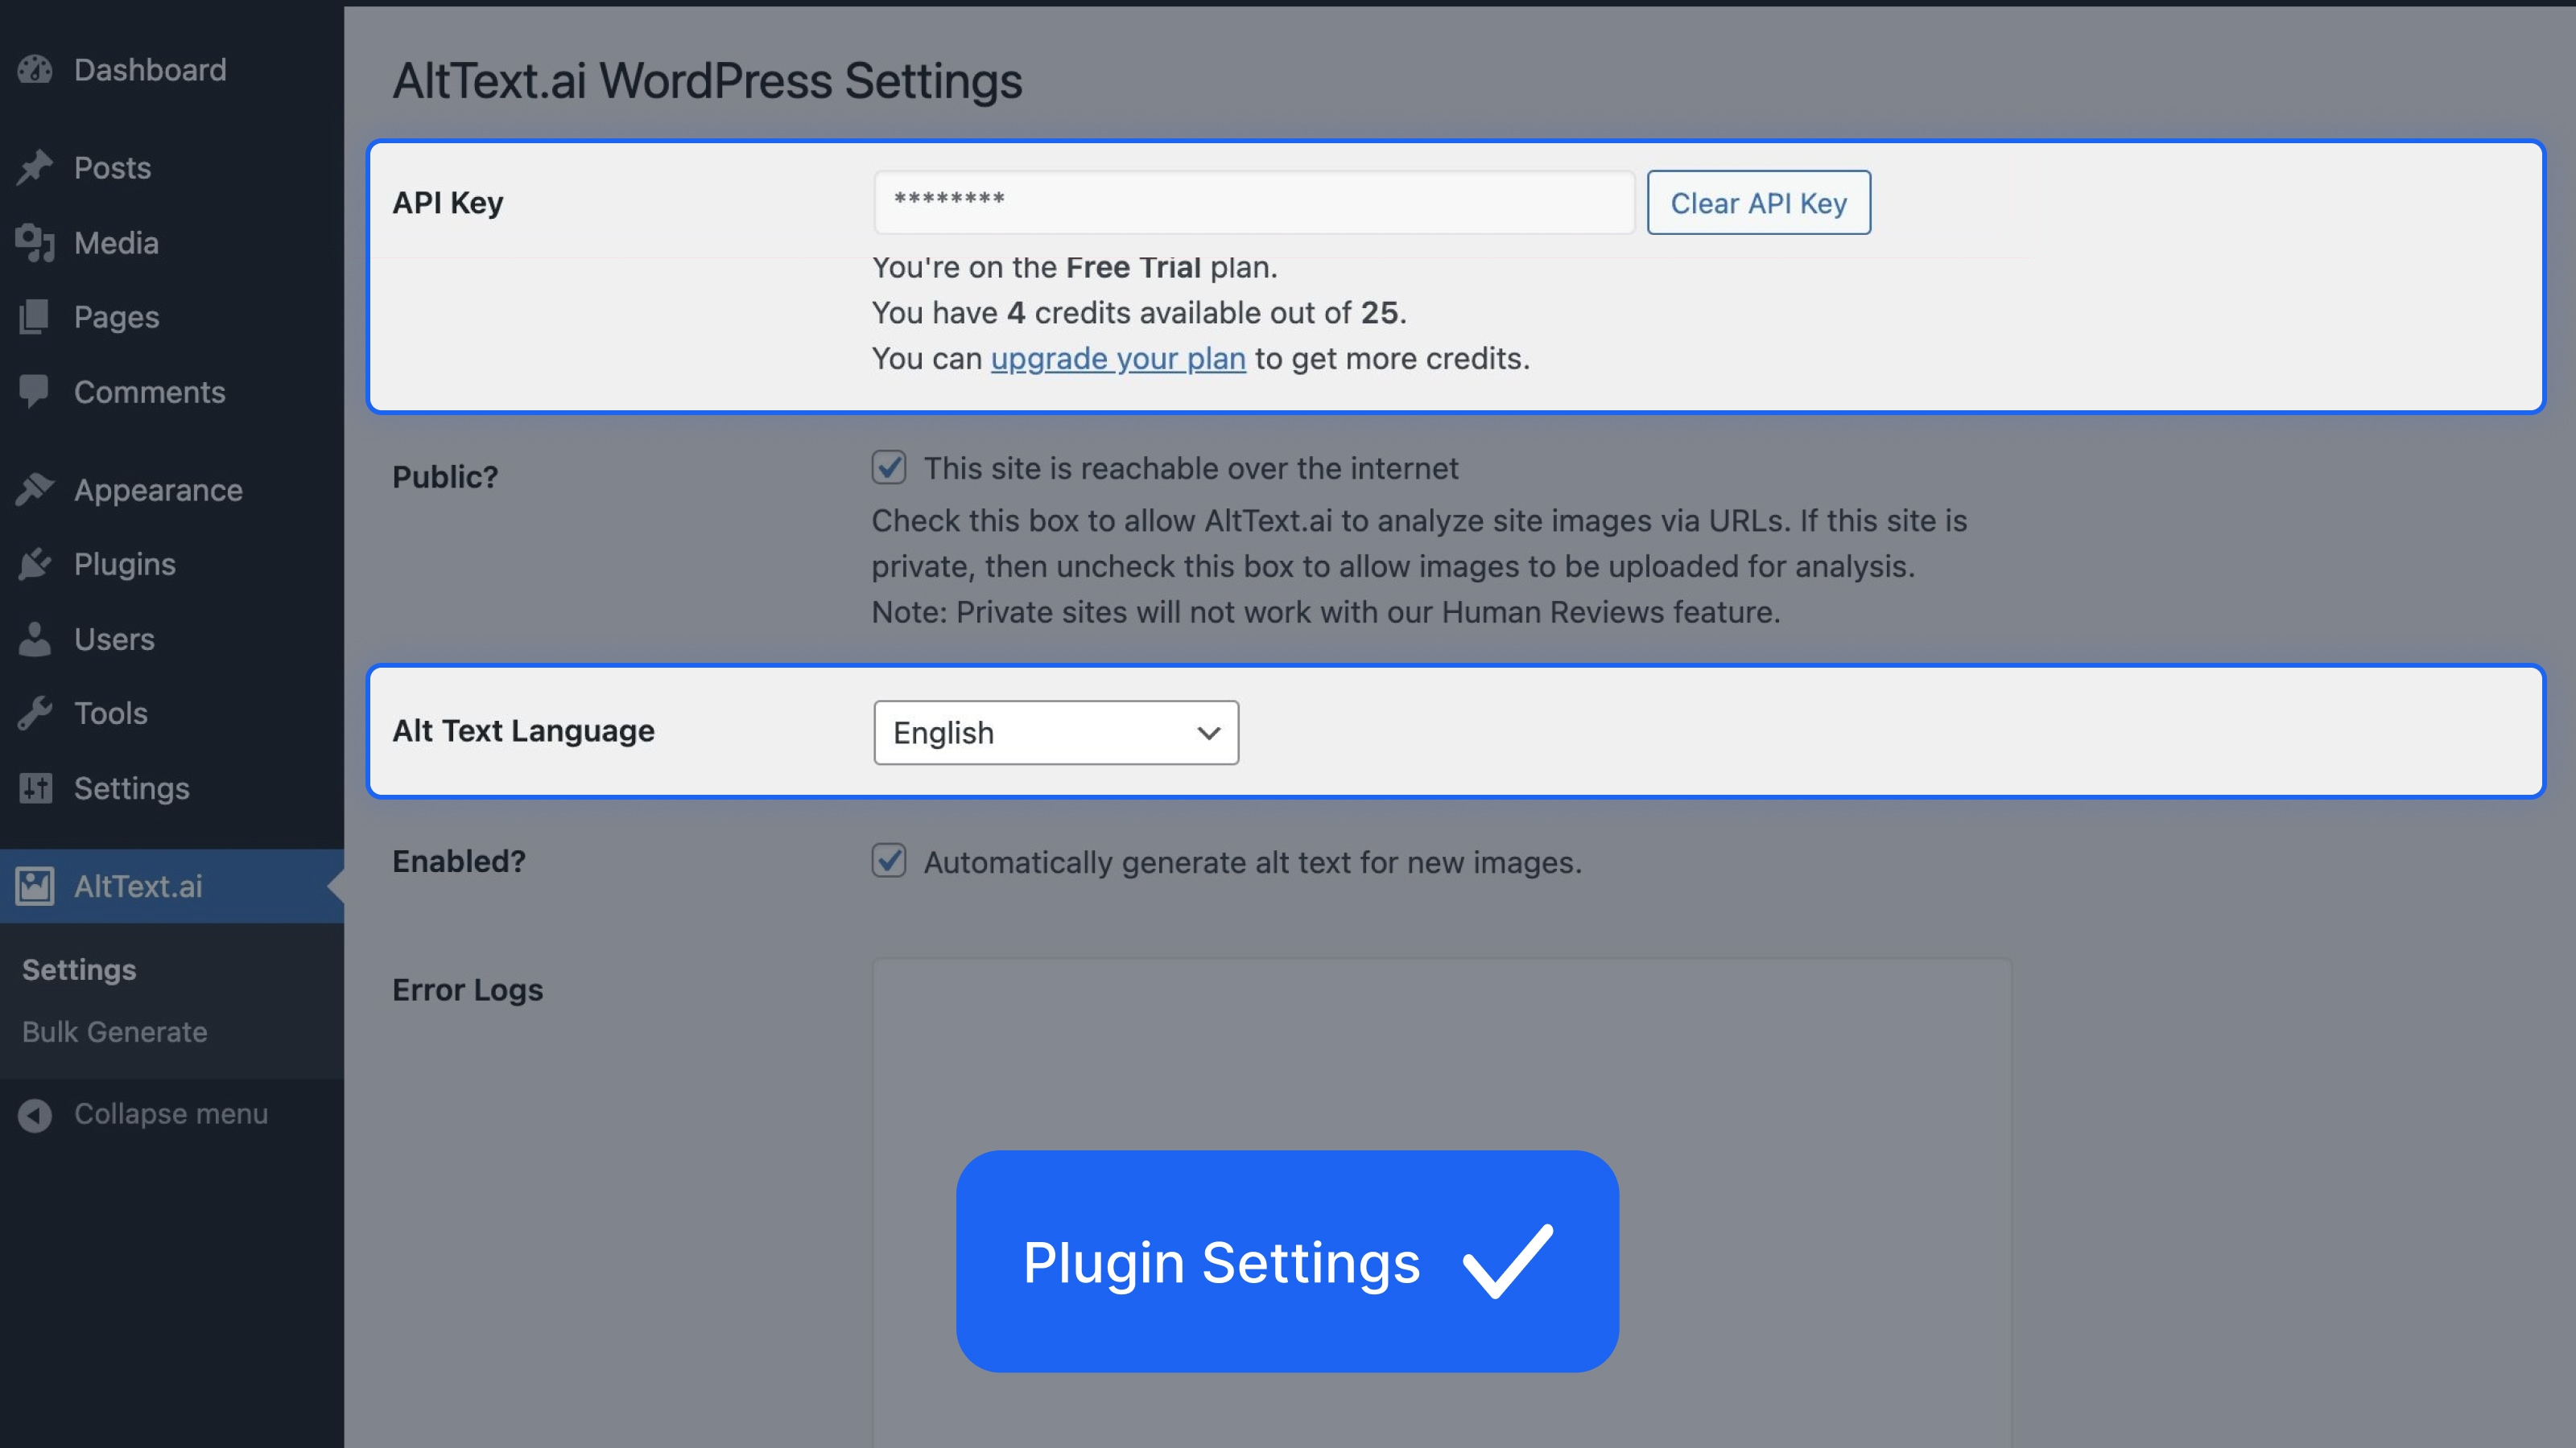Open the Bulk Generate page
Screen dimensions: 2576x1448
tap(114, 1031)
